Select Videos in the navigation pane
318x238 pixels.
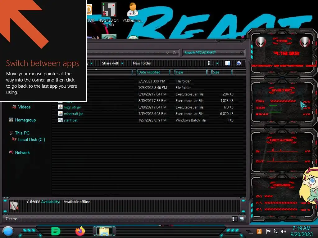click(x=24, y=107)
